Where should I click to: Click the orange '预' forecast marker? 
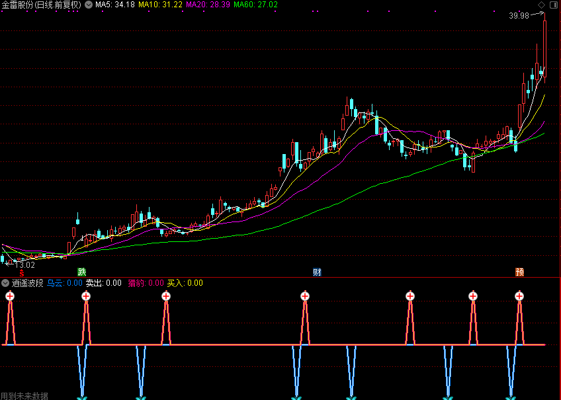520,272
